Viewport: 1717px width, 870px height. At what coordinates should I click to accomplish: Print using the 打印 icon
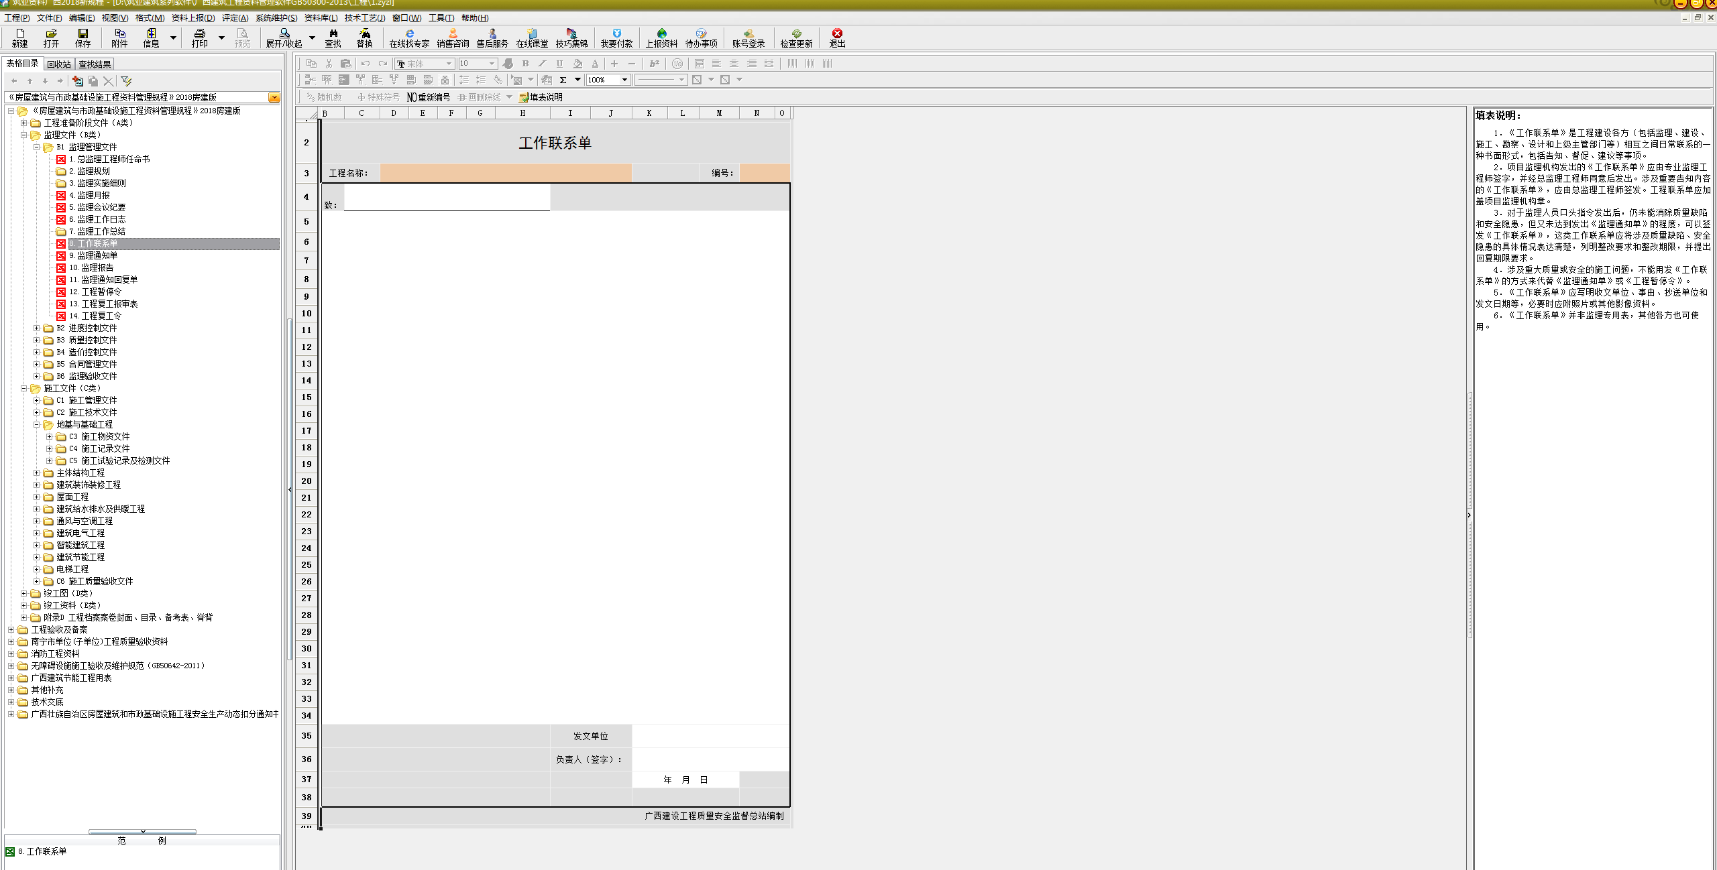pyautogui.click(x=199, y=38)
